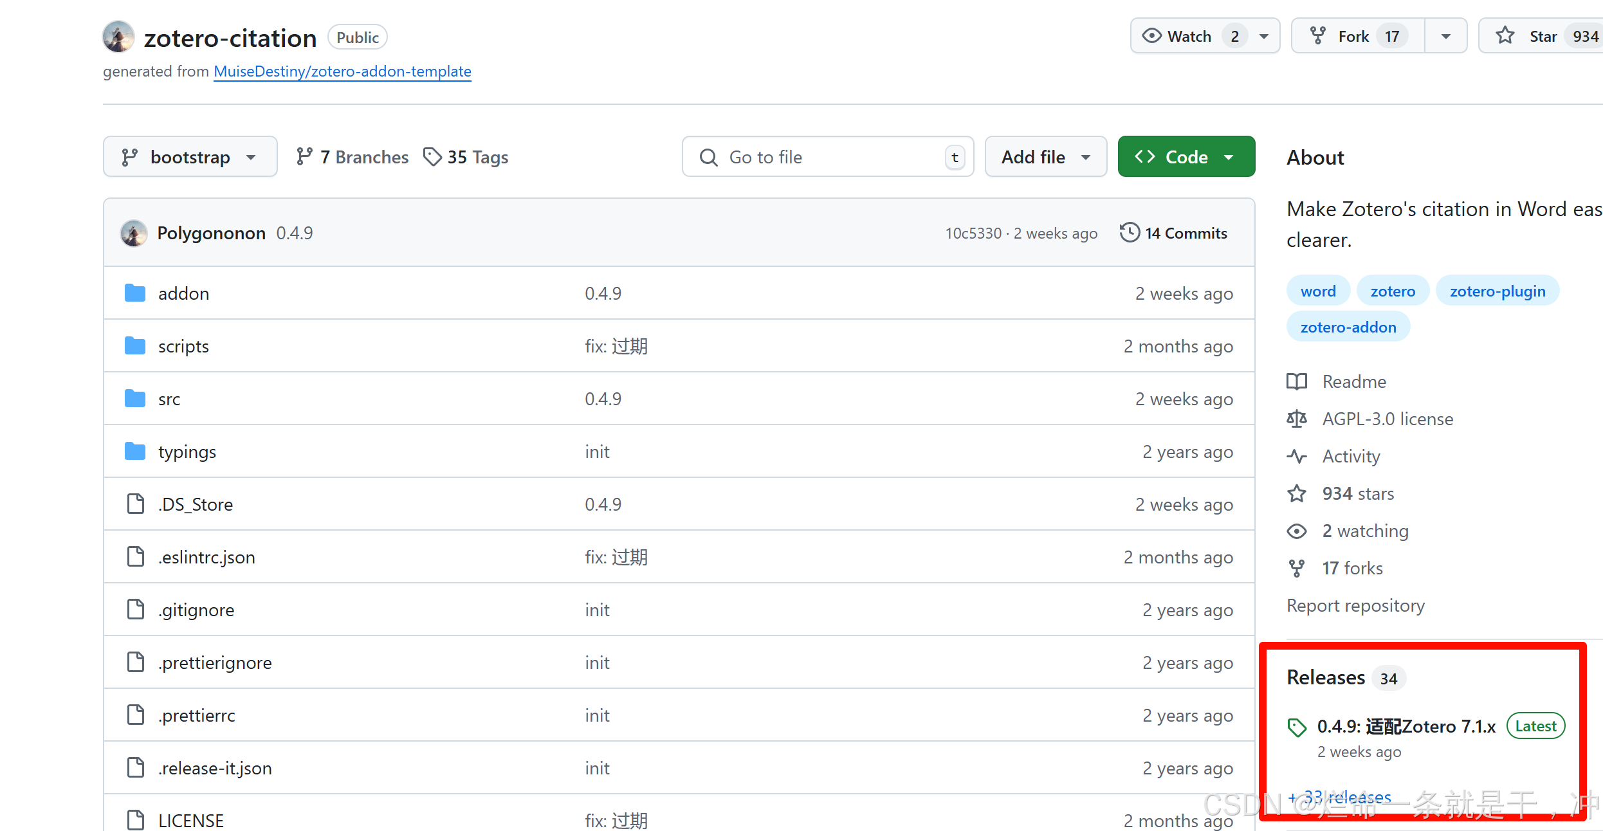The height and width of the screenshot is (831, 1603).
Task: Open the 0.4.9 latest release link
Action: 1406,726
